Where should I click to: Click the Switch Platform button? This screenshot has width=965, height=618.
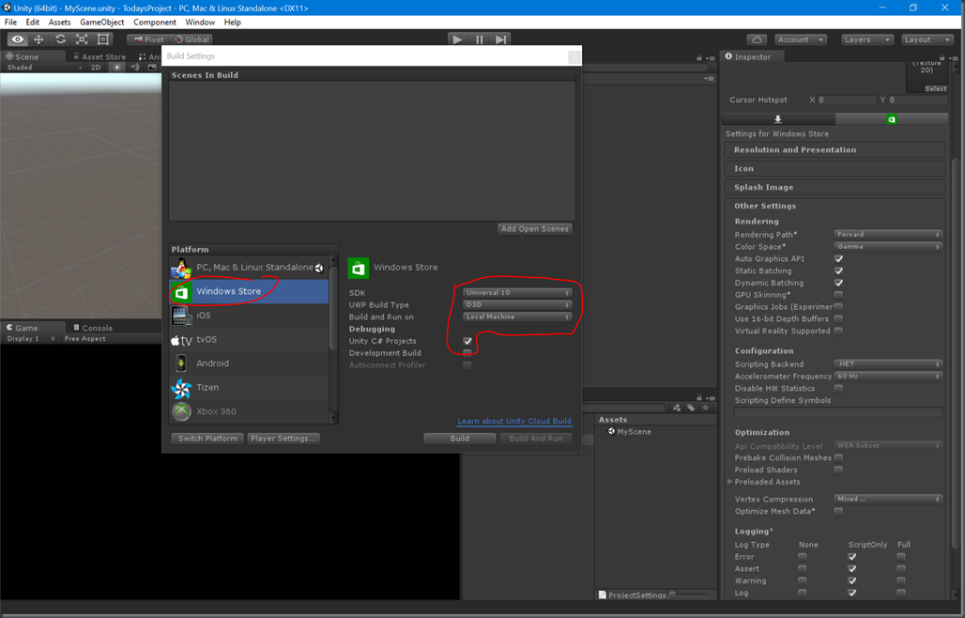208,439
